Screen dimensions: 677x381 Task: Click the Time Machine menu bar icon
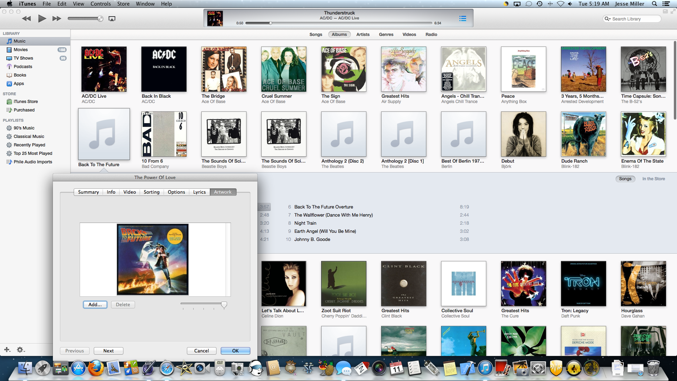539,4
